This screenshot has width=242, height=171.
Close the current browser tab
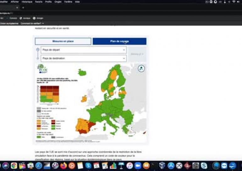[x=17, y=8]
